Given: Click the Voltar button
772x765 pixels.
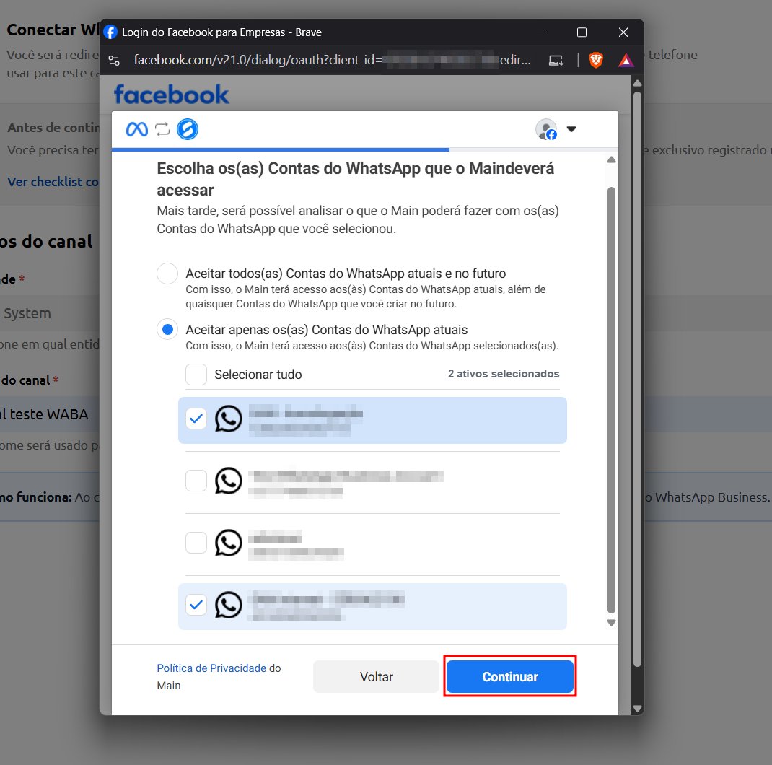Looking at the screenshot, I should [376, 676].
